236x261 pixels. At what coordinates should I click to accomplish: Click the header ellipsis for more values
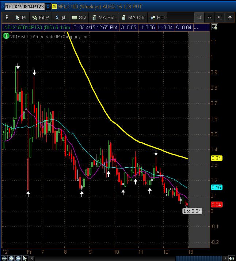pos(196,28)
